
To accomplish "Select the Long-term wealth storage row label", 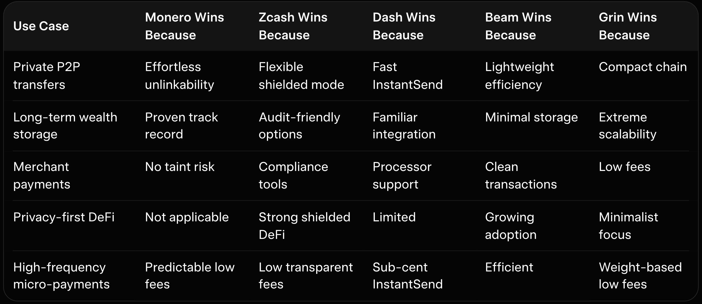I will point(65,125).
